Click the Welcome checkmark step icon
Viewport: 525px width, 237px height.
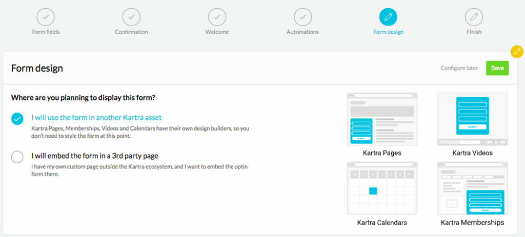pos(217,17)
